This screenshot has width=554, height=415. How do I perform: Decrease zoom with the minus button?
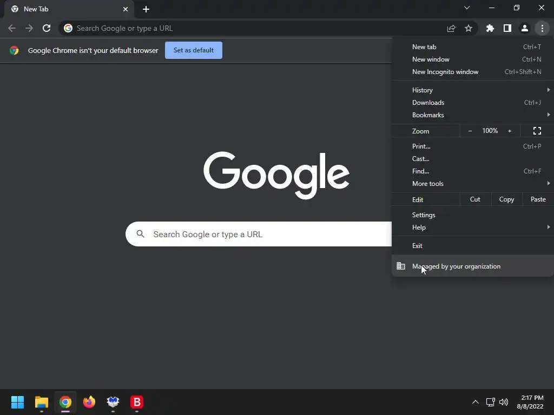click(470, 131)
